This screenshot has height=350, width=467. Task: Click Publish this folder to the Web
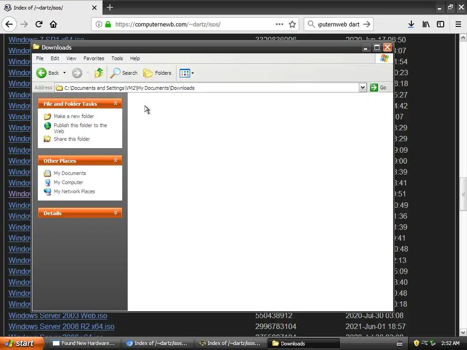point(80,128)
